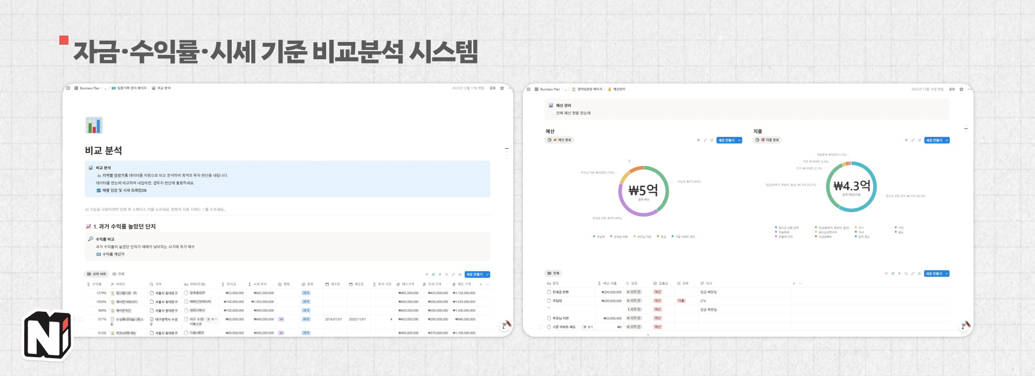Tick checkbox of 기존 아파트 매도 row
Image resolution: width=1035 pixels, height=376 pixels.
pos(541,326)
